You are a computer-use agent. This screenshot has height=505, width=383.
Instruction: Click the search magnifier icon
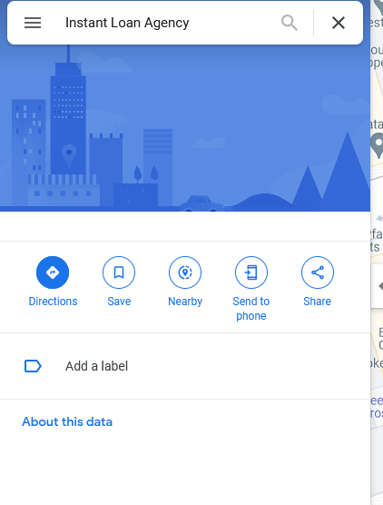289,23
